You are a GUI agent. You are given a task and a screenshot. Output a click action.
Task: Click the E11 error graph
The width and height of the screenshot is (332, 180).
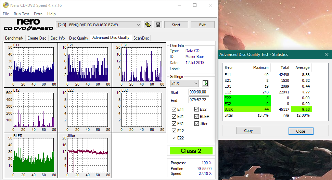coord(31,65)
